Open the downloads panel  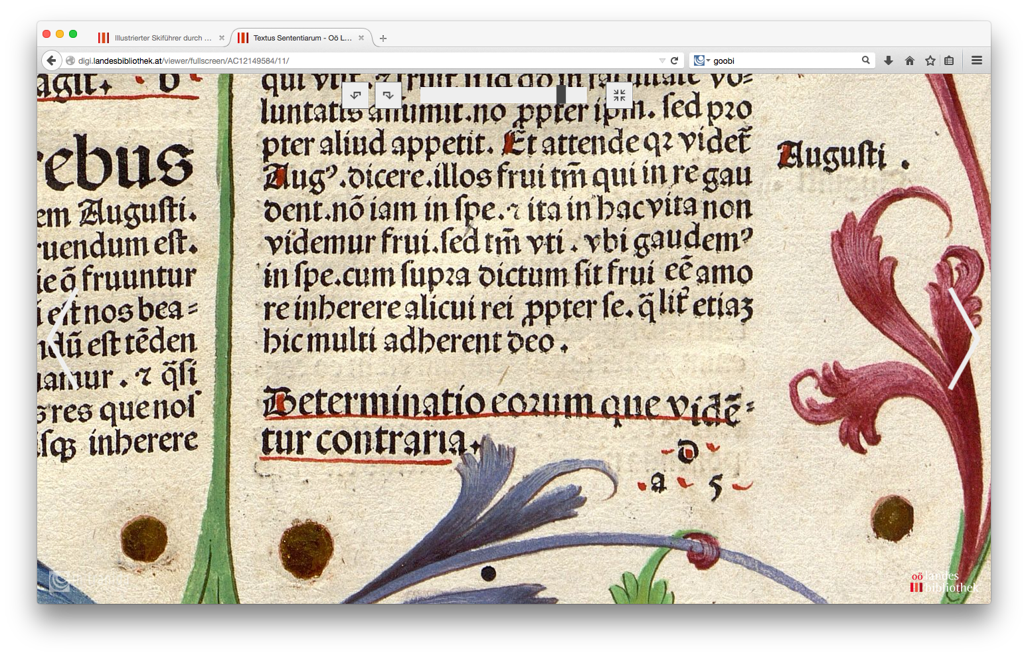click(889, 60)
